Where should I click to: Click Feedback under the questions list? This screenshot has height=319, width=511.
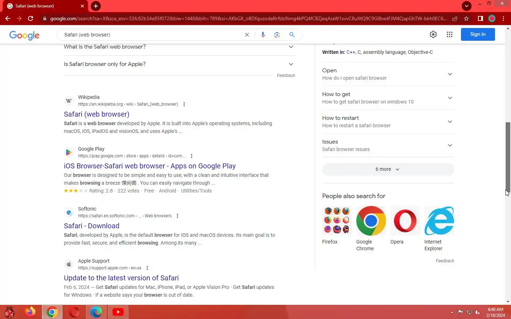click(x=286, y=75)
